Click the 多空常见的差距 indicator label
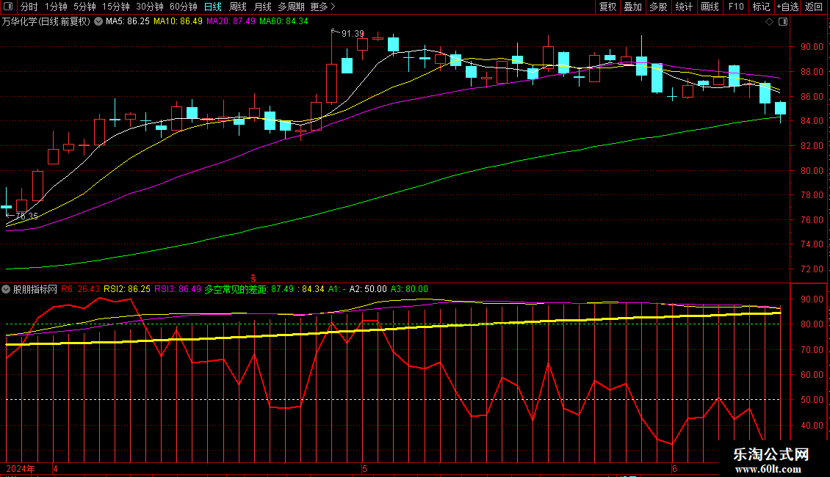This screenshot has width=830, height=477. click(236, 289)
